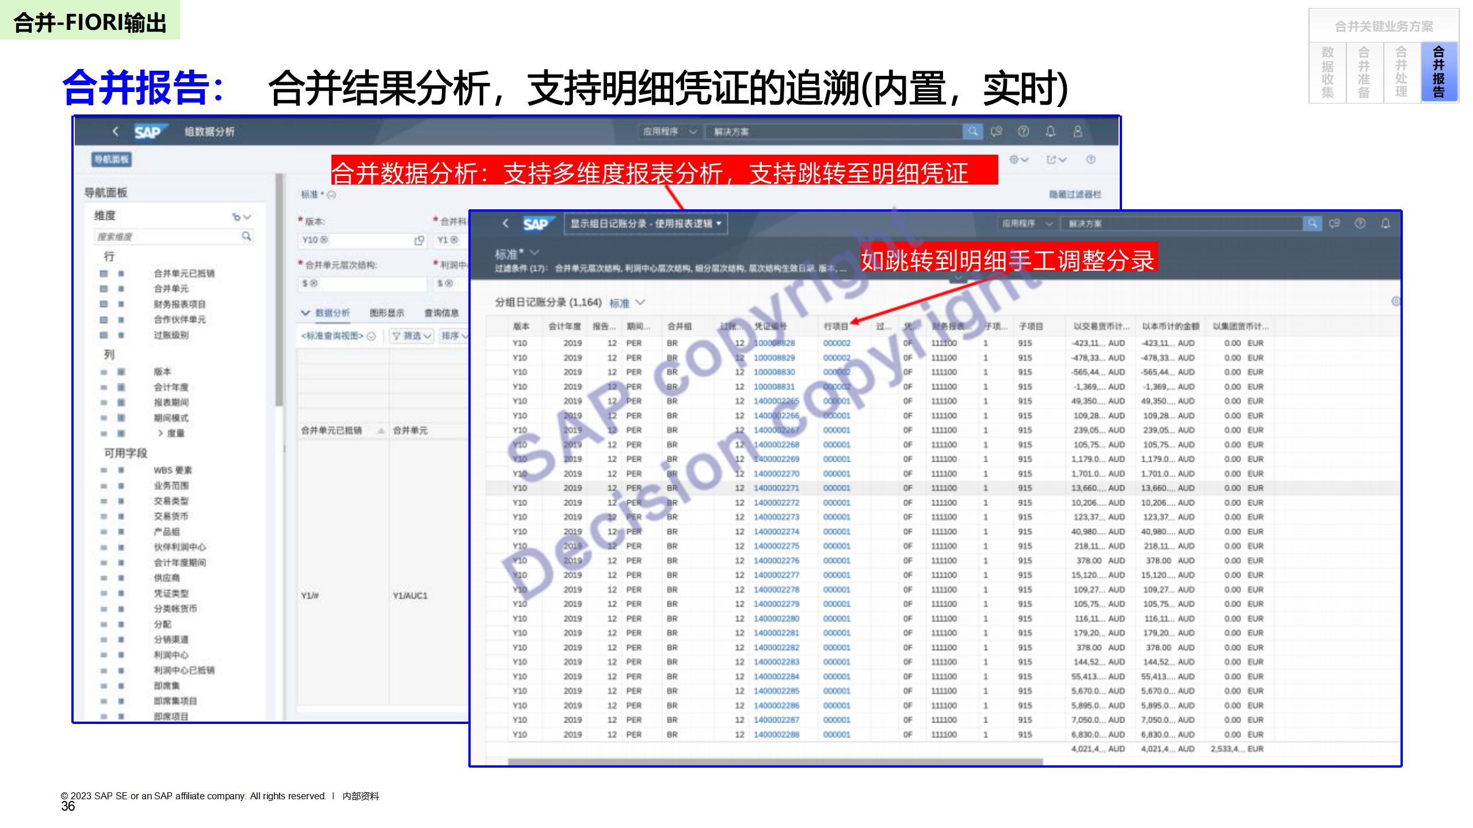Click the search icon in front window header
This screenshot has height=828, width=1473.
pyautogui.click(x=1311, y=223)
